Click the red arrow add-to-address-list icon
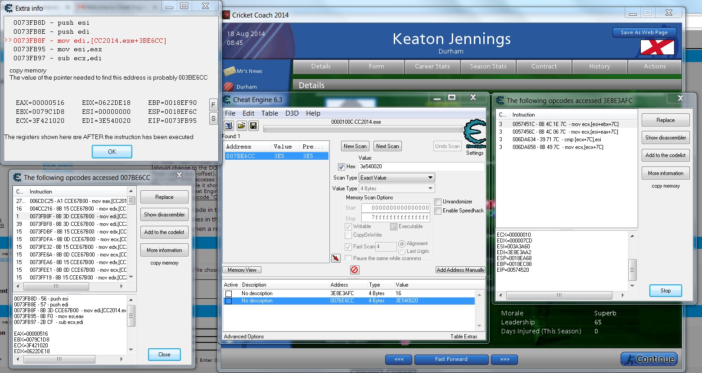This screenshot has width=702, height=373. [x=336, y=258]
